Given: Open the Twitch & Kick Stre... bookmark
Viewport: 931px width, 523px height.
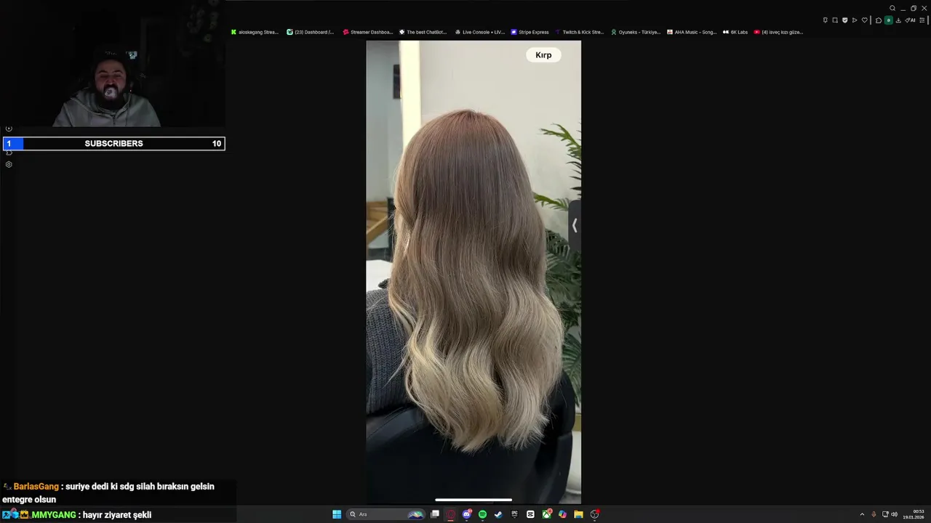Looking at the screenshot, I should point(580,32).
